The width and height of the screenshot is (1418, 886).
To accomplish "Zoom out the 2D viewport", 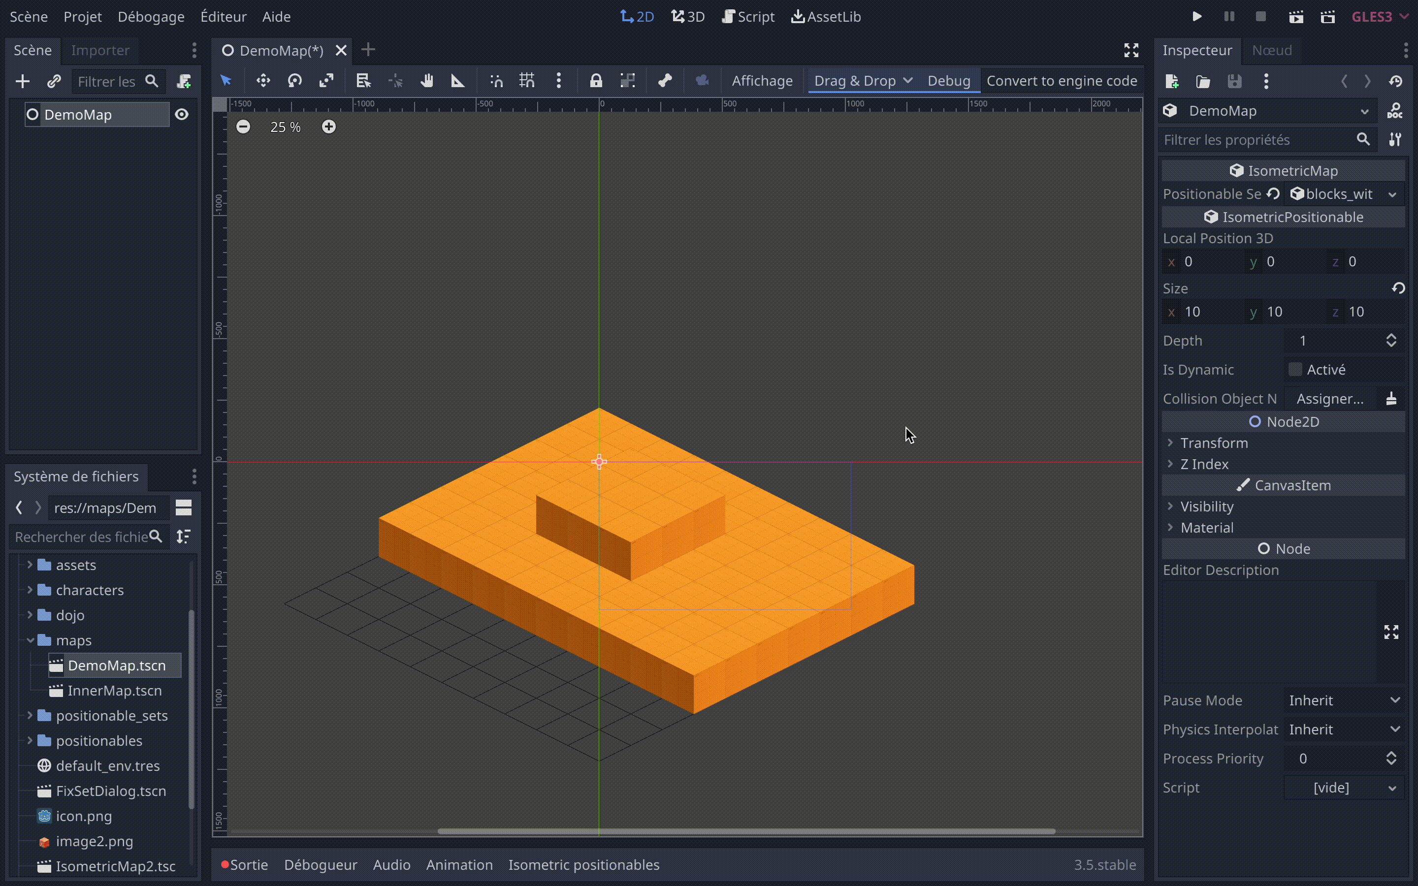I will [x=243, y=127].
